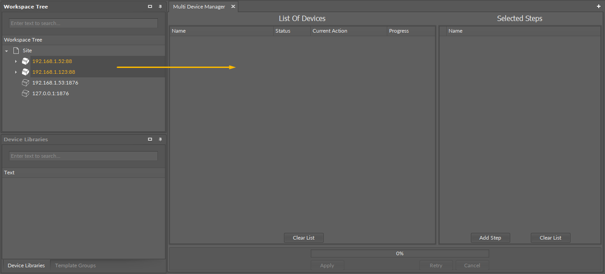The image size is (605, 274).
Task: Switch to the Template Groups tab
Action: (75, 265)
